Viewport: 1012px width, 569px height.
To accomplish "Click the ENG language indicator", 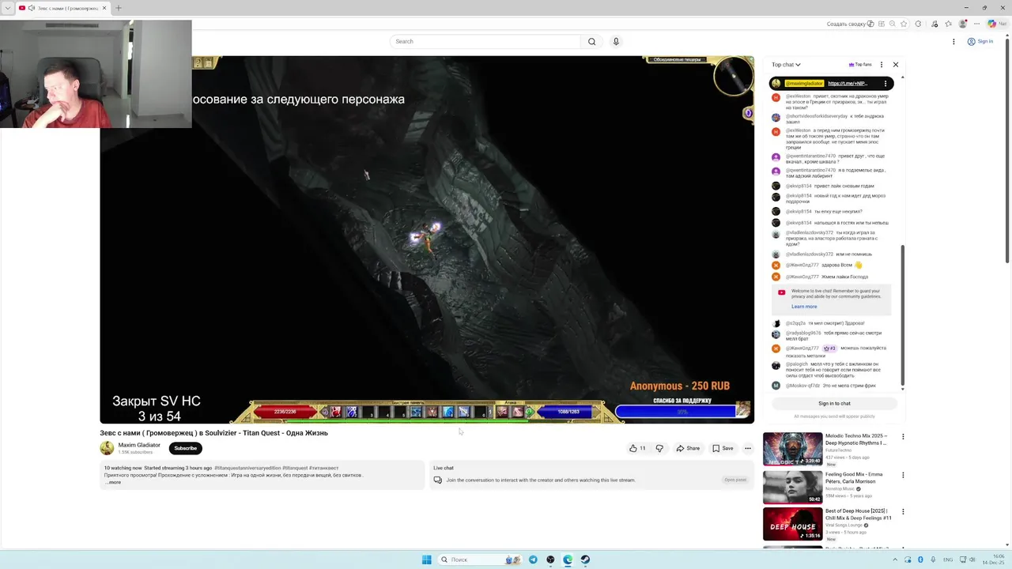I will [948, 560].
